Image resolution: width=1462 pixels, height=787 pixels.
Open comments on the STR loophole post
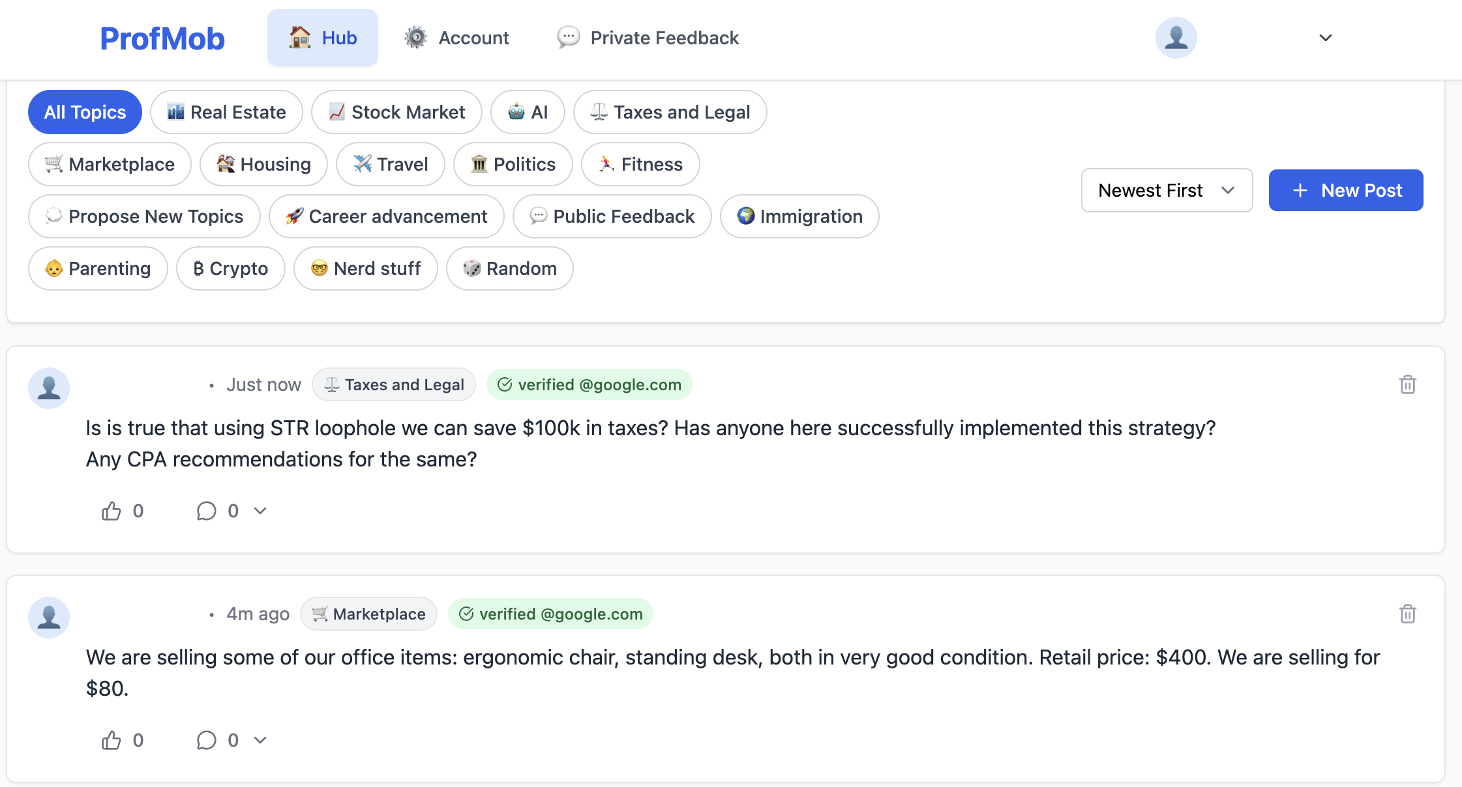(x=207, y=511)
